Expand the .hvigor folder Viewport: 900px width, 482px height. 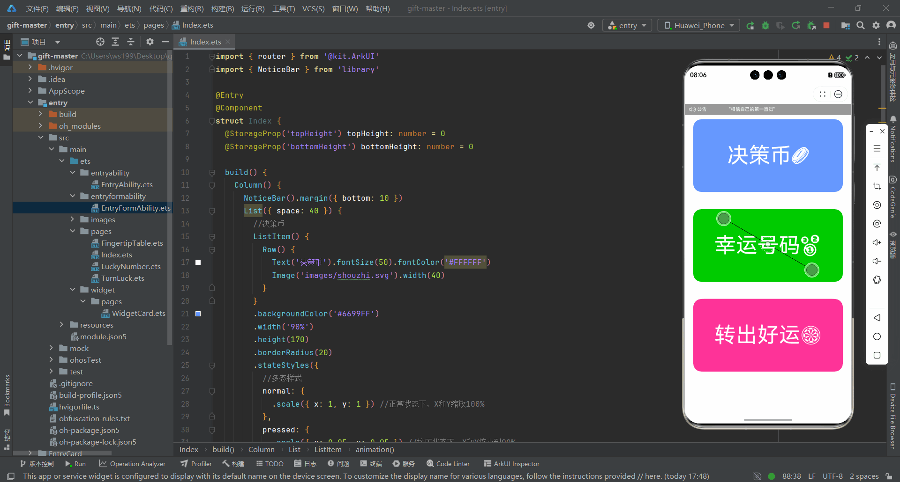pos(30,67)
